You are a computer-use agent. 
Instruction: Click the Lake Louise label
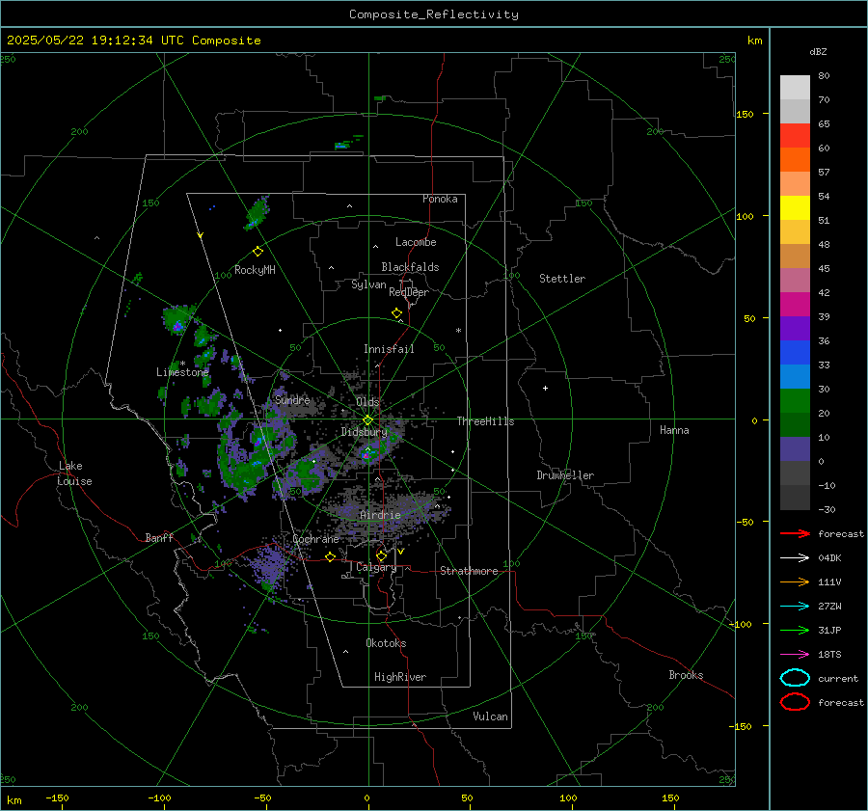[x=74, y=473]
